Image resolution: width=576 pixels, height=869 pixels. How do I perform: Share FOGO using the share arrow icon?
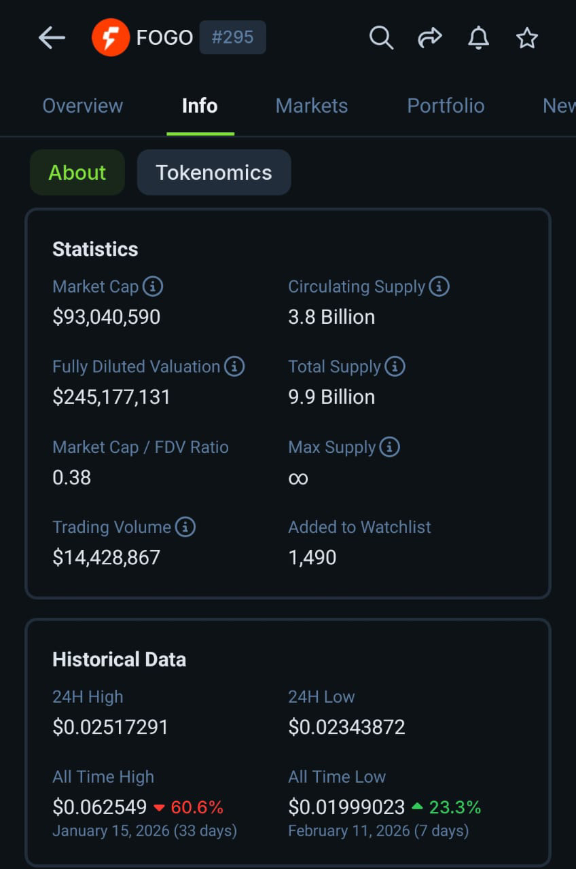coord(430,38)
